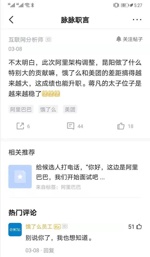Tap the gold verified badge of 饿了么员工
The image size is (150, 257).
57,226
